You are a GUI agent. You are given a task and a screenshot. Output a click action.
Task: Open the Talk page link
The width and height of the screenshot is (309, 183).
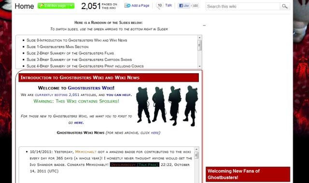169,5
